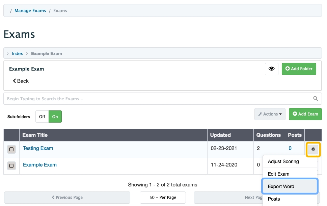Viewport: 327px width, 206px height.
Task: Click the gear icon for Testing Exam
Action: 313,149
